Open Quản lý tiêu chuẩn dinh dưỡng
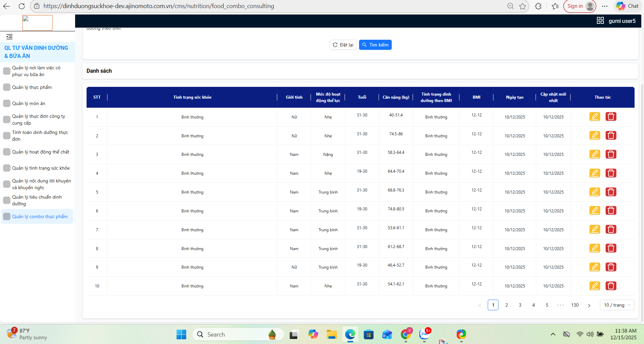The image size is (644, 344). 37,200
